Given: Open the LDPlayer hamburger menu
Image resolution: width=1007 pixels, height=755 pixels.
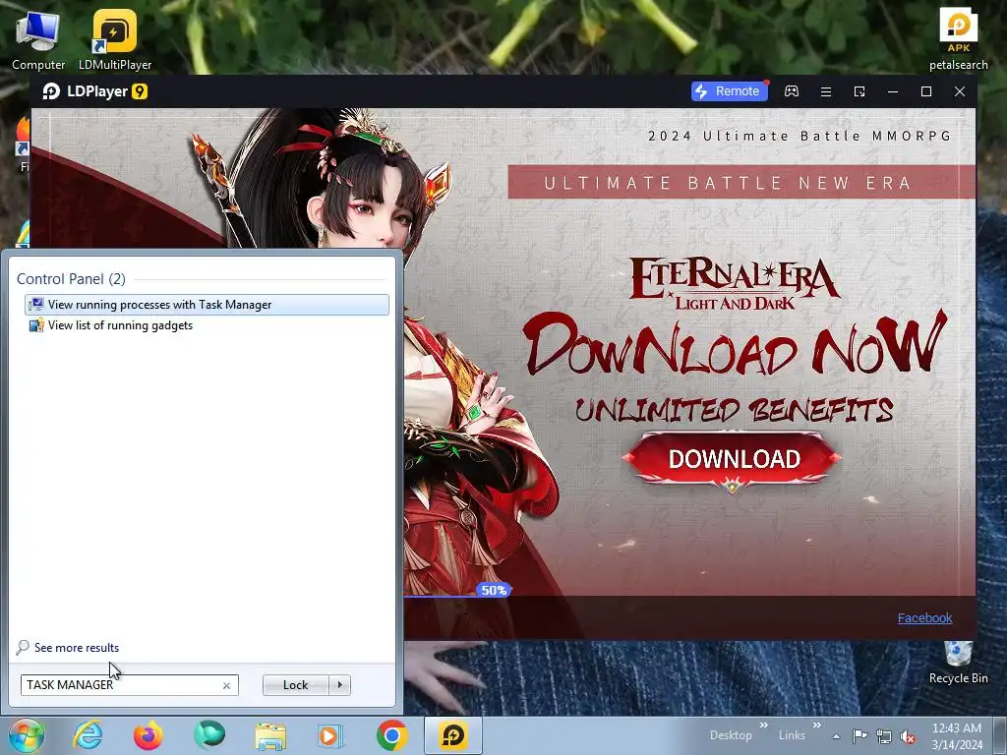Looking at the screenshot, I should point(826,91).
